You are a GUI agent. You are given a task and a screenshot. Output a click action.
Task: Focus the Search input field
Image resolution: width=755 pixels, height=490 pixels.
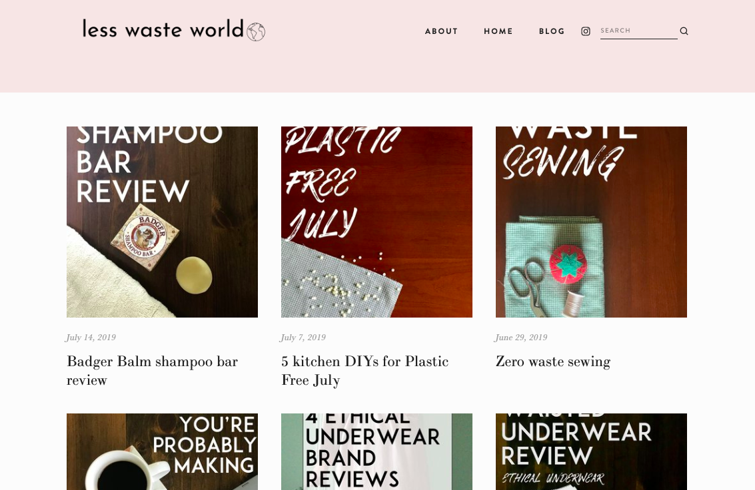[638, 31]
